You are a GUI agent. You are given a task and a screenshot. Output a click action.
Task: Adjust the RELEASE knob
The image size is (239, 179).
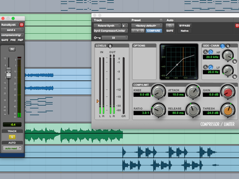(x=193, y=111)
